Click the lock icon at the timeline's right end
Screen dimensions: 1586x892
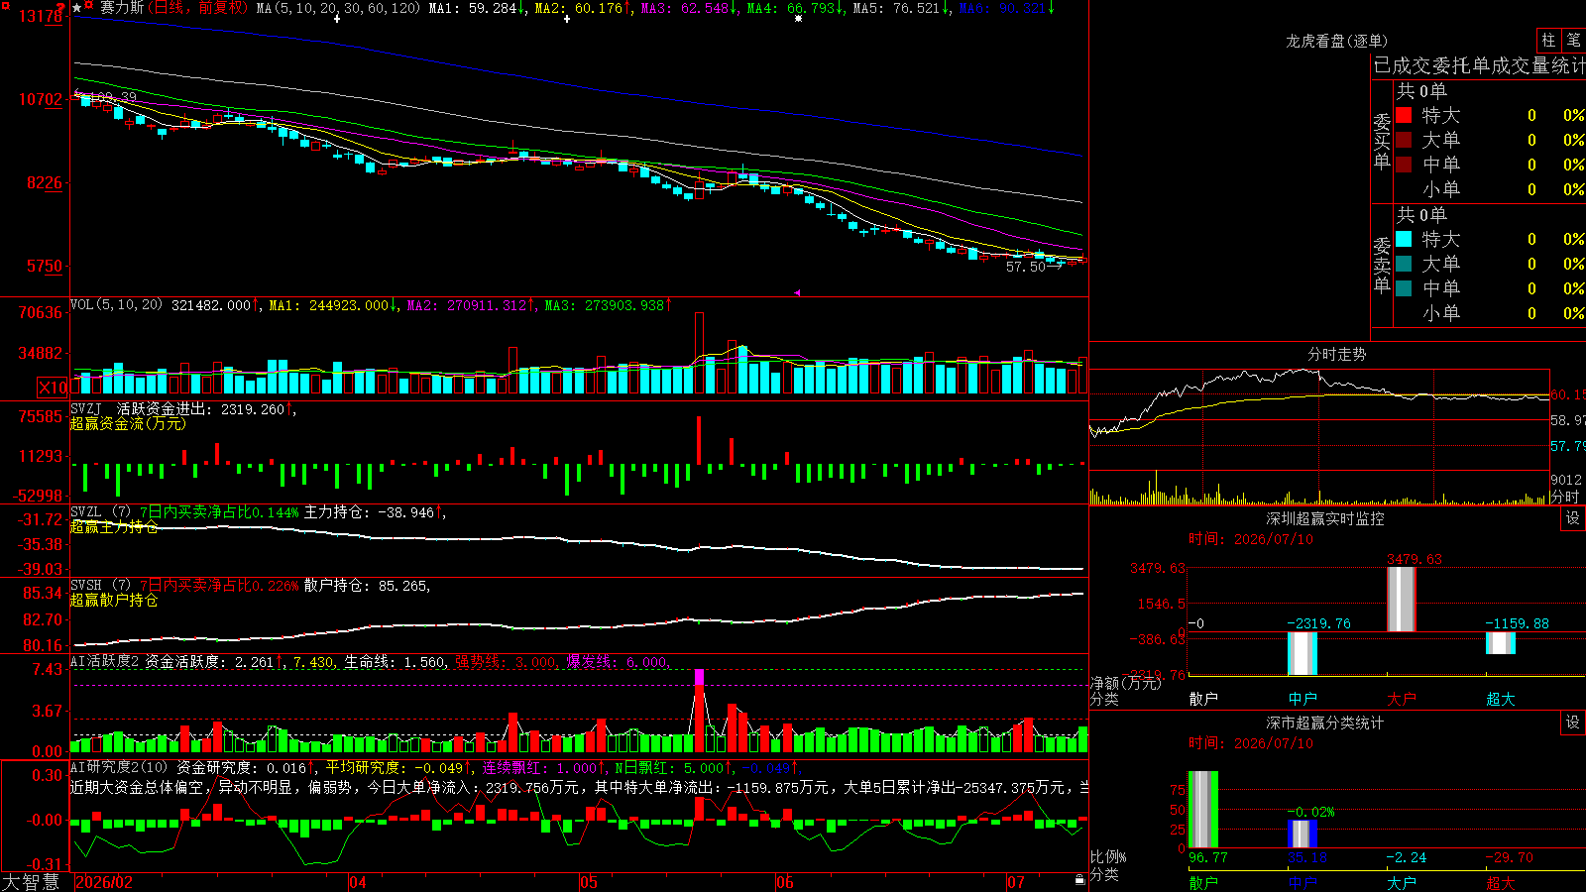[1080, 879]
